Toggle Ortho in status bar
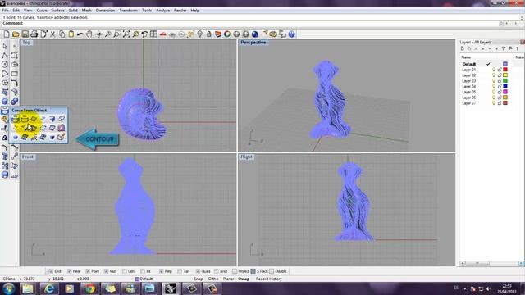525x295 pixels. [x=213, y=279]
